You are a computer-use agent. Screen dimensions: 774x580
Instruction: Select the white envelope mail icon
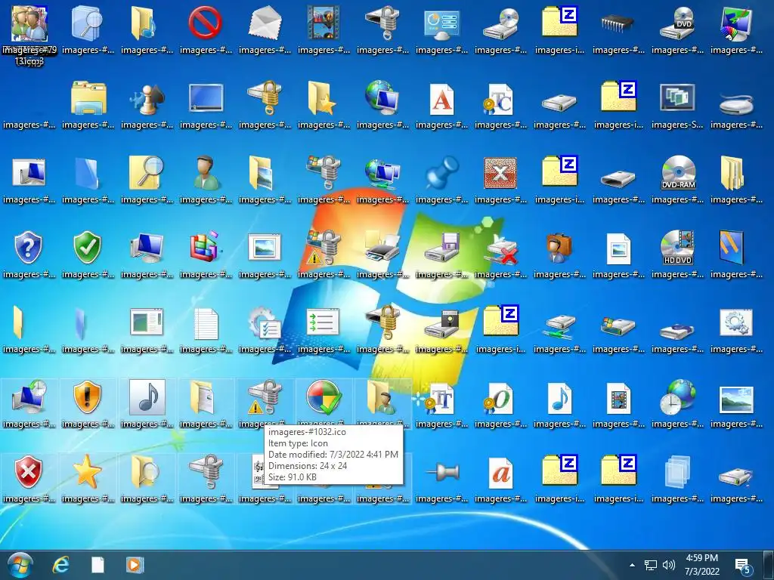point(265,23)
